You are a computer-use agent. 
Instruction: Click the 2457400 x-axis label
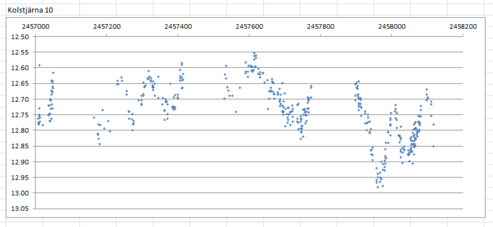pyautogui.click(x=178, y=27)
